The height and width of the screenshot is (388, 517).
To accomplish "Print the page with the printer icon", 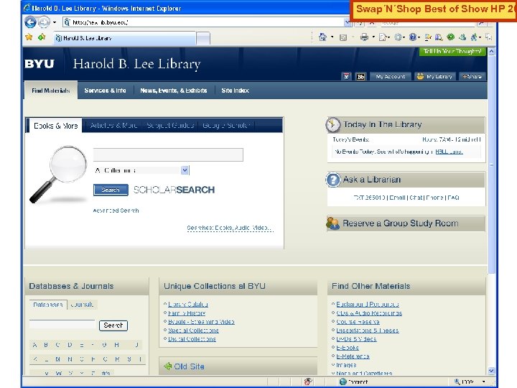I will pyautogui.click(x=364, y=37).
